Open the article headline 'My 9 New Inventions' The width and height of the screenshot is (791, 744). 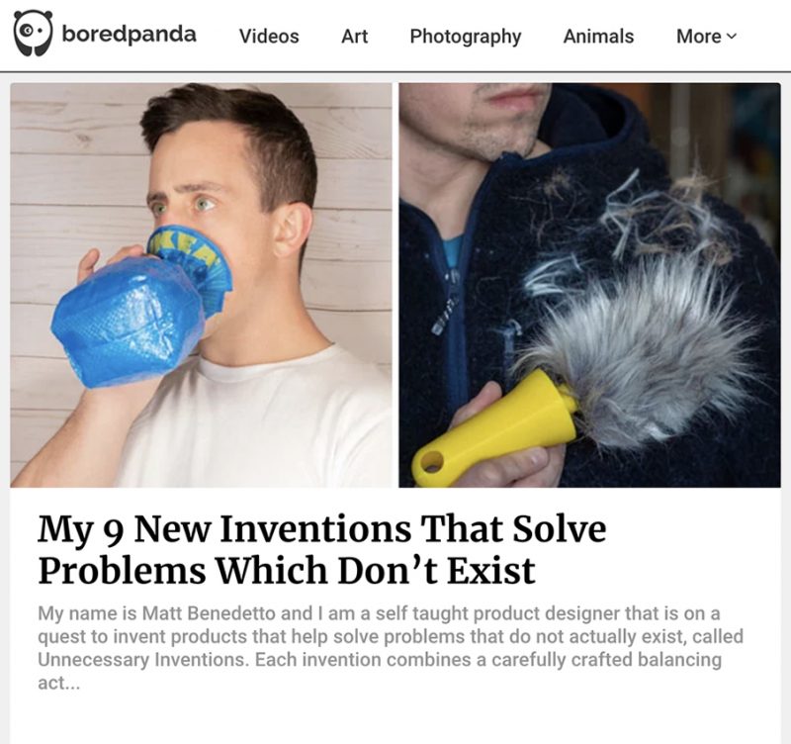pos(322,529)
